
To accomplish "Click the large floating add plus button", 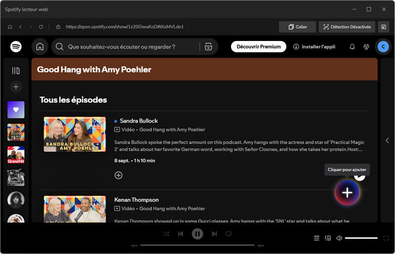I will tap(347, 193).
